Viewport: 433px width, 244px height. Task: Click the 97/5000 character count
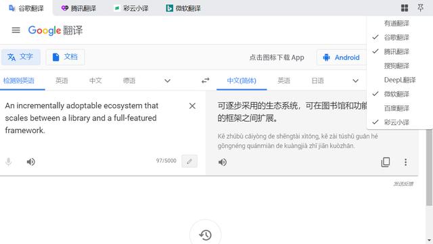[166, 161]
